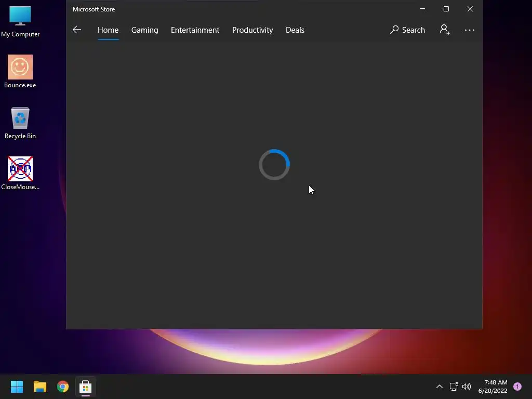Screen dimensions: 532x399
Task: Minimize the Microsoft Store window
Action: pyautogui.click(x=422, y=9)
